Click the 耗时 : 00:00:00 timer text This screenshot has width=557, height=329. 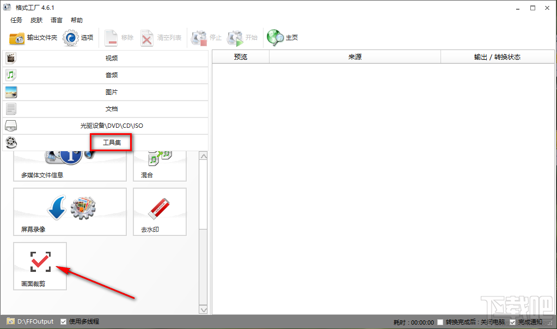tap(413, 322)
